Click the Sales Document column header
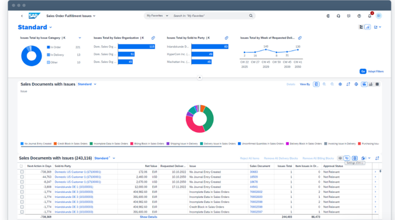Image resolution: width=395 pixels, height=220 pixels. [260, 166]
